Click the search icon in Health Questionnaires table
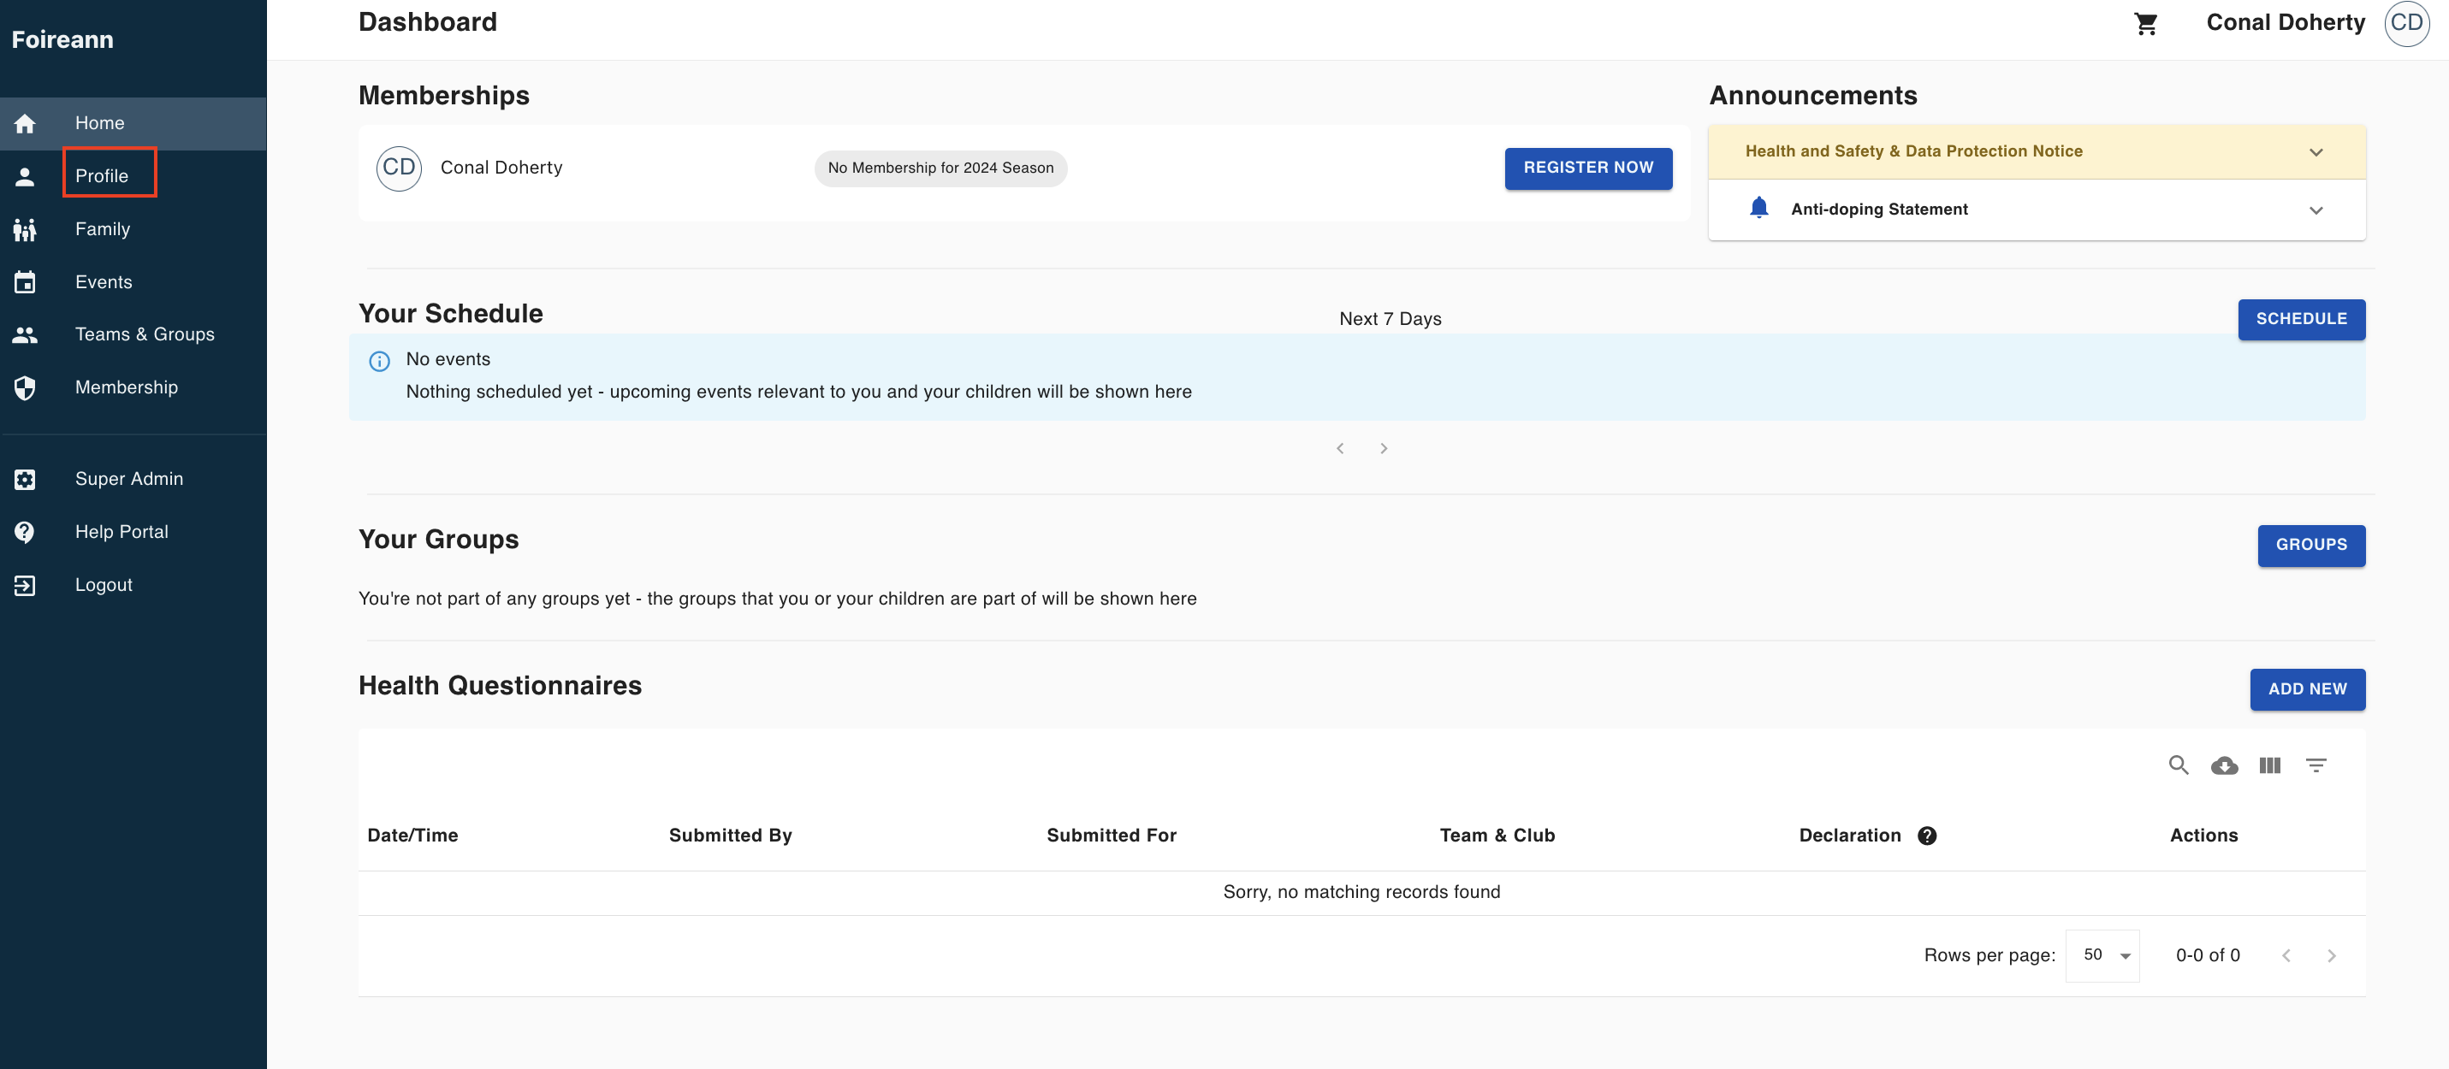This screenshot has width=2449, height=1069. pos(2178,765)
